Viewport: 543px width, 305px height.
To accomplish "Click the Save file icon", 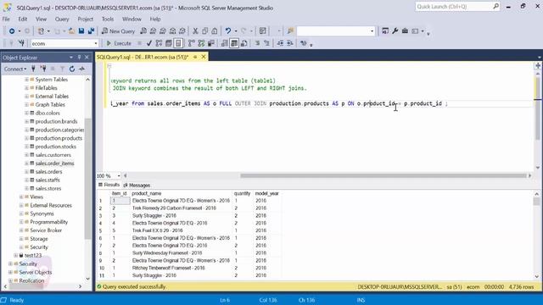I will pyautogui.click(x=81, y=31).
